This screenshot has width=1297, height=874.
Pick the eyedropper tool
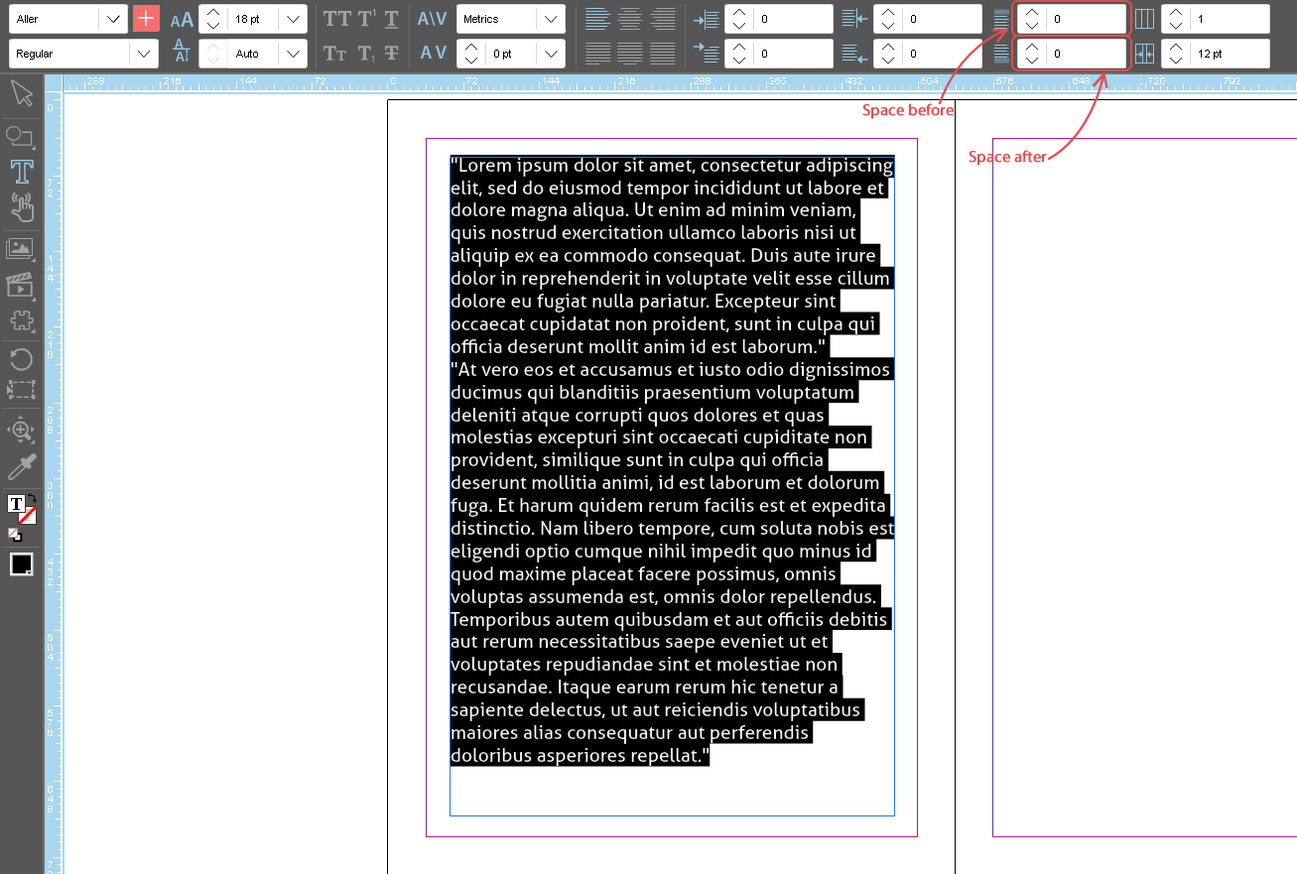click(21, 466)
